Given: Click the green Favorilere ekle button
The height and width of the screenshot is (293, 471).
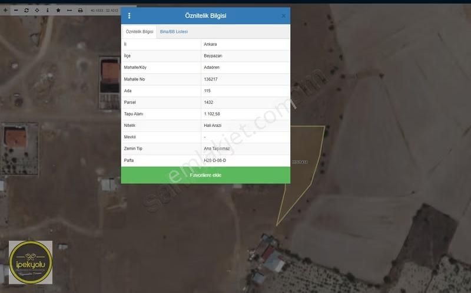Looking at the screenshot, I should click(x=205, y=175).
